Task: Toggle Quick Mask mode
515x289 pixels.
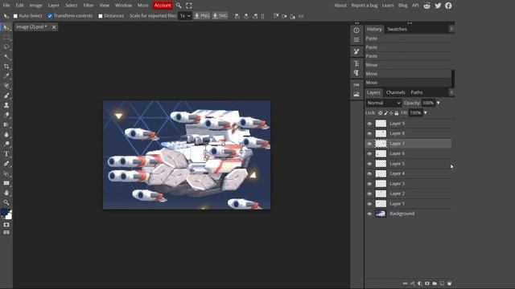Action: pyautogui.click(x=6, y=225)
